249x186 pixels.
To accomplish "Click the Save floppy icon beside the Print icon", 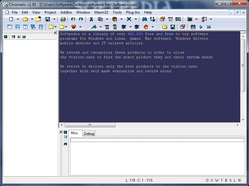I will point(48,19).
